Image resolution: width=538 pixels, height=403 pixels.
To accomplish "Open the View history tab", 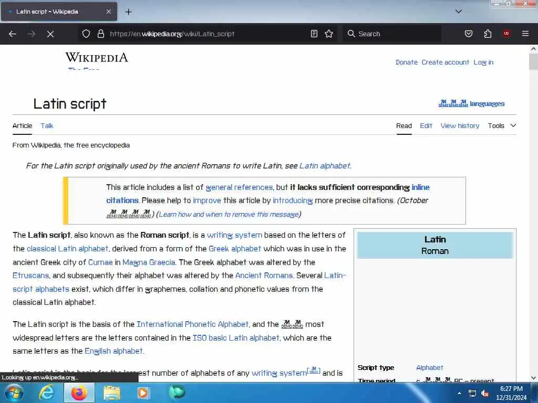I will click(x=460, y=126).
